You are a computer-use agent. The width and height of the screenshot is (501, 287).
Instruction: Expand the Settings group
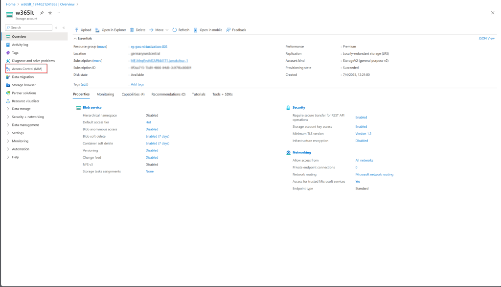pos(8,133)
